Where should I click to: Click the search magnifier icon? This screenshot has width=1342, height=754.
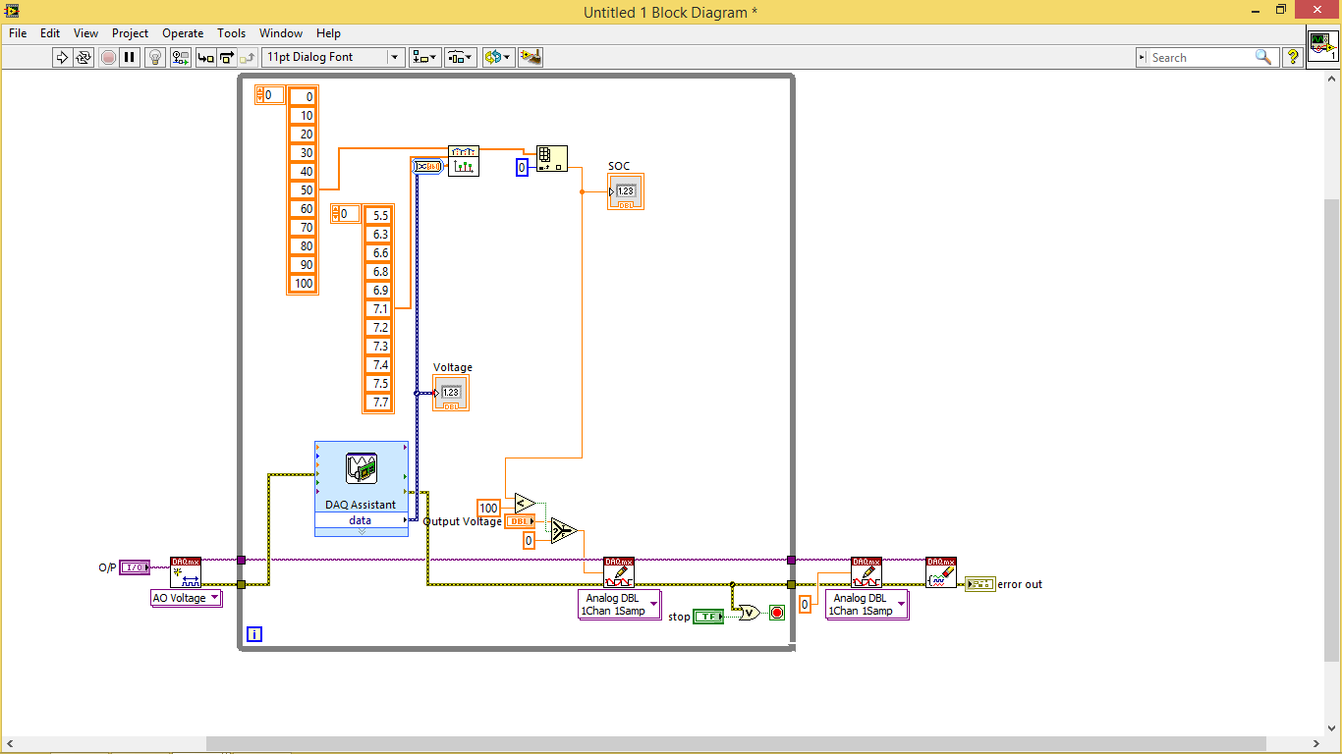[1263, 57]
